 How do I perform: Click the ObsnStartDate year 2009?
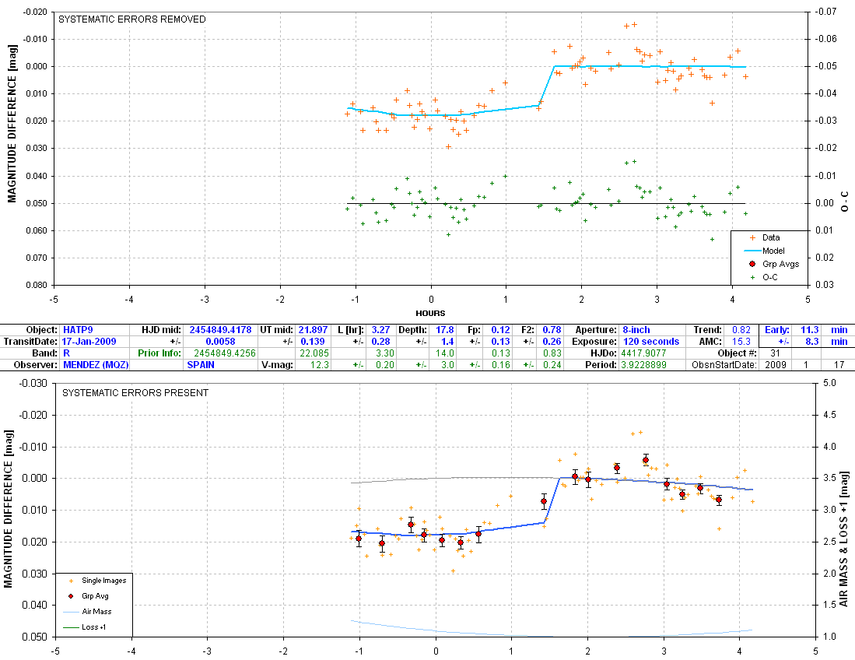coord(775,364)
